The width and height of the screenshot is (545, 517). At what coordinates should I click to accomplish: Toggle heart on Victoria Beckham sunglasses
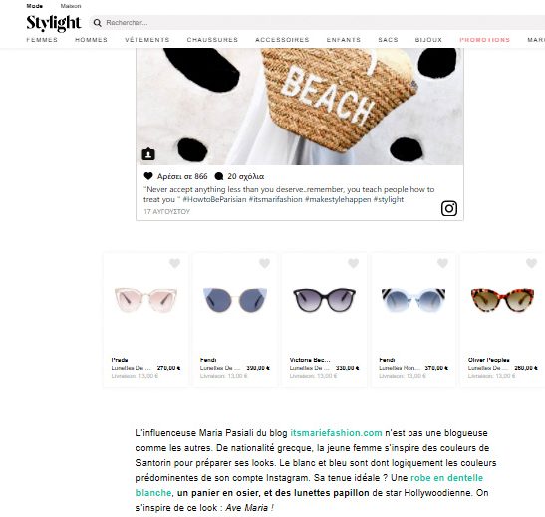[354, 263]
